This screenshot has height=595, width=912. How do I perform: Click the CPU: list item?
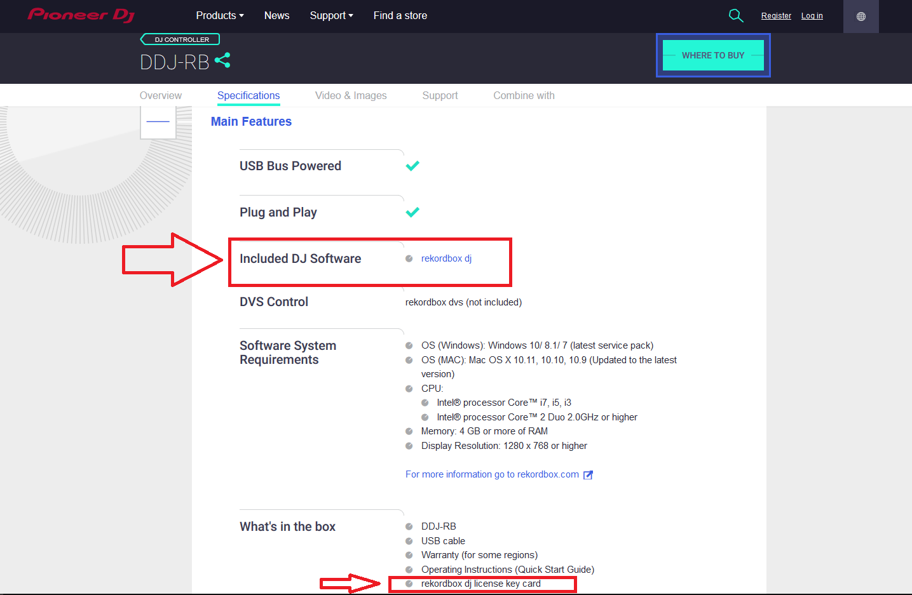coord(432,389)
